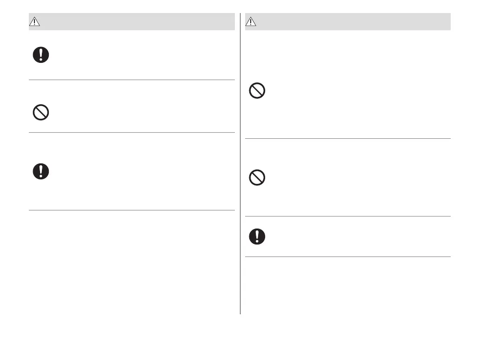480x338 pixels.
Task: Click the divider below left column's prohibition section
Action: pos(132,133)
